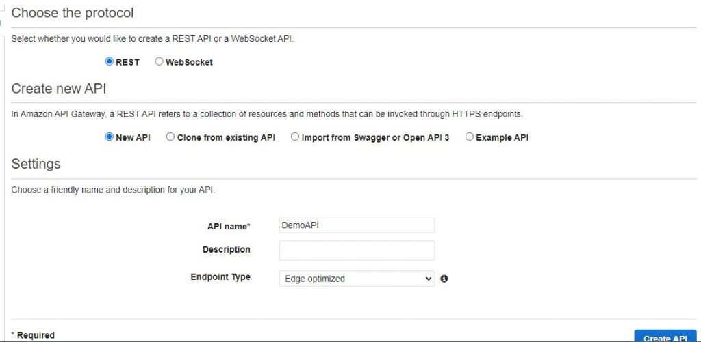
Task: Click the info icon beside Endpoint Type
Action: (x=444, y=279)
